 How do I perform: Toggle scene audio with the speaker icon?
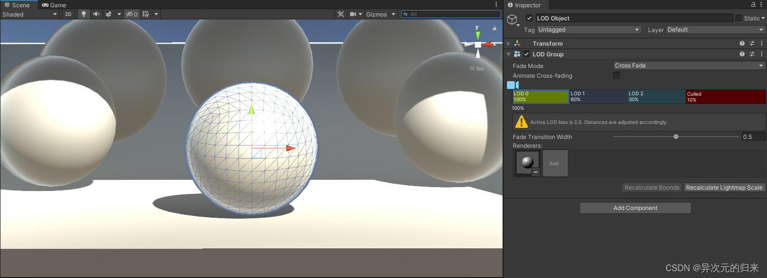pos(96,14)
